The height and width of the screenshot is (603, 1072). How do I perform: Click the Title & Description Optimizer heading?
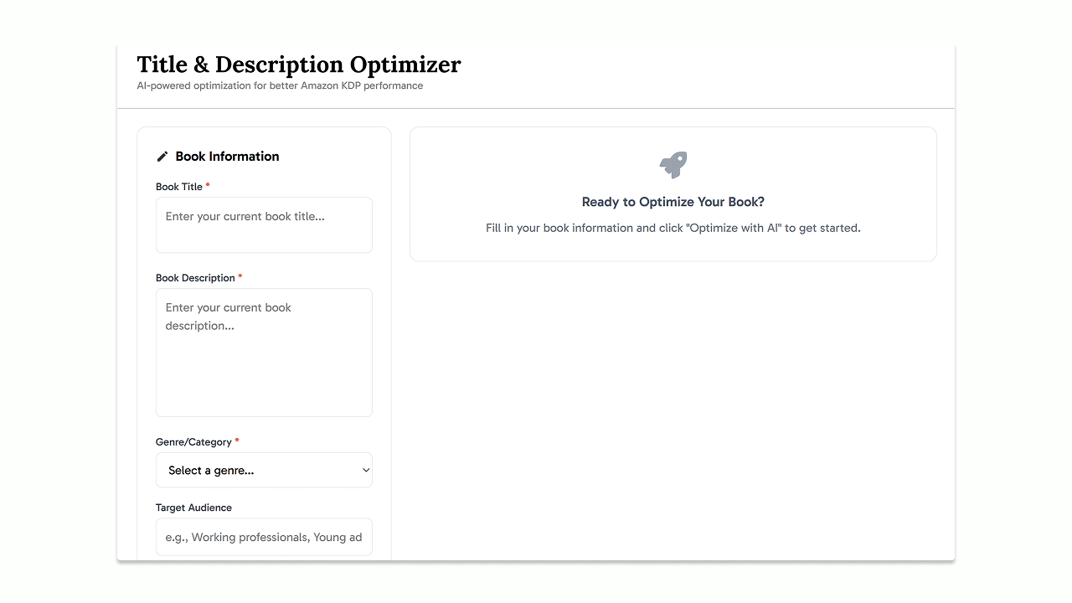point(299,64)
